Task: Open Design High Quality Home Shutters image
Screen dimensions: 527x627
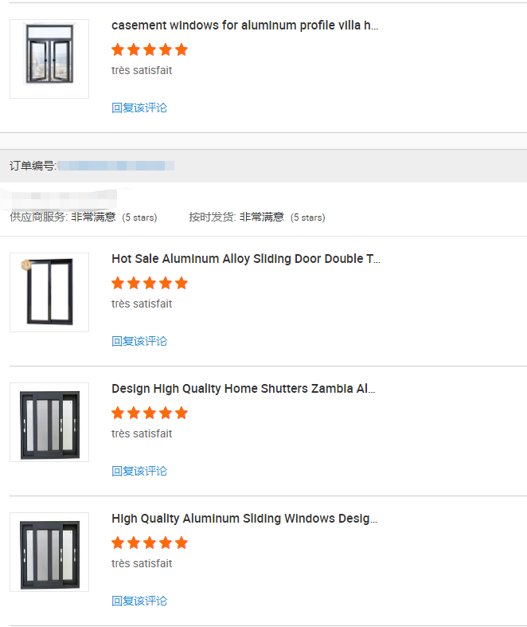Action: tap(49, 422)
